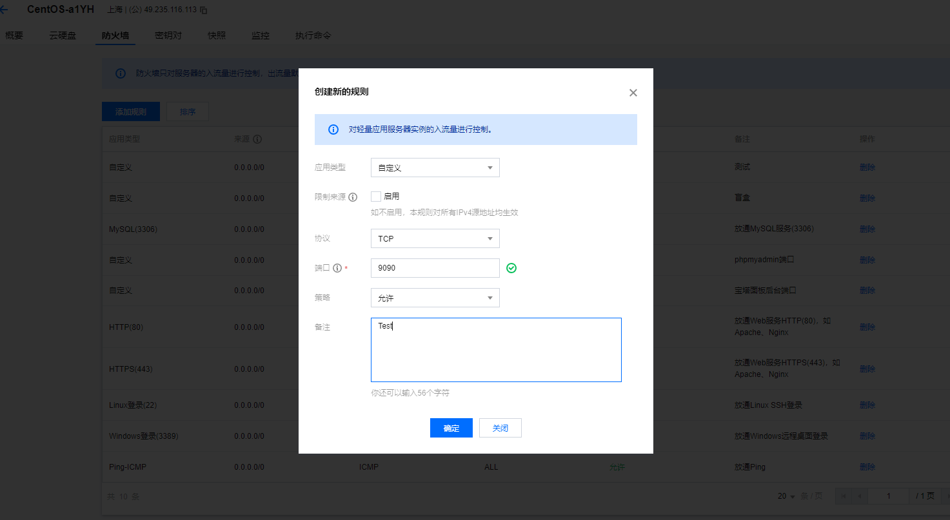This screenshot has height=520, width=950.
Task: Open the 策略 dropdown showing 允许
Action: 435,298
